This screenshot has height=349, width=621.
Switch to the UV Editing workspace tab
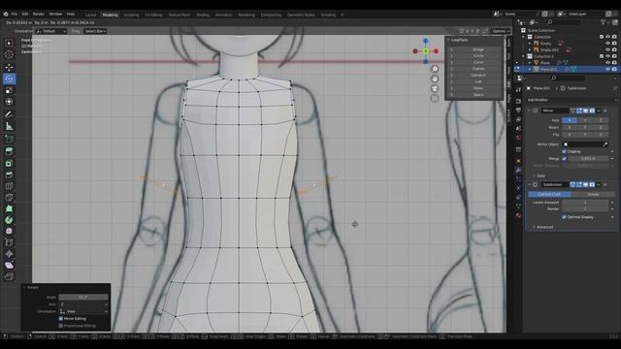(x=153, y=15)
